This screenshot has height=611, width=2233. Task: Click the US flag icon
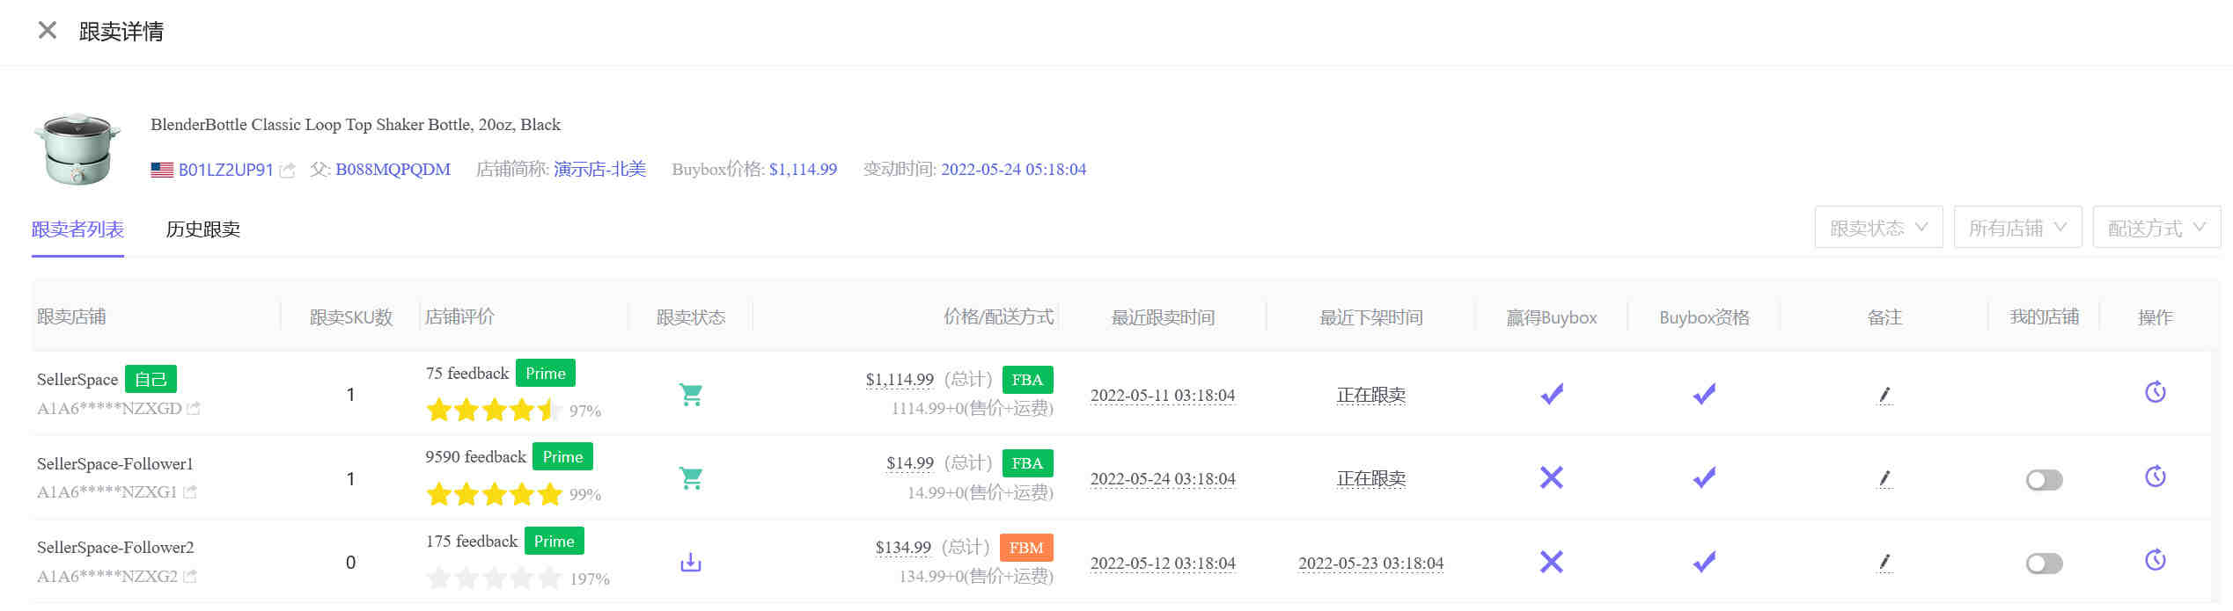162,170
